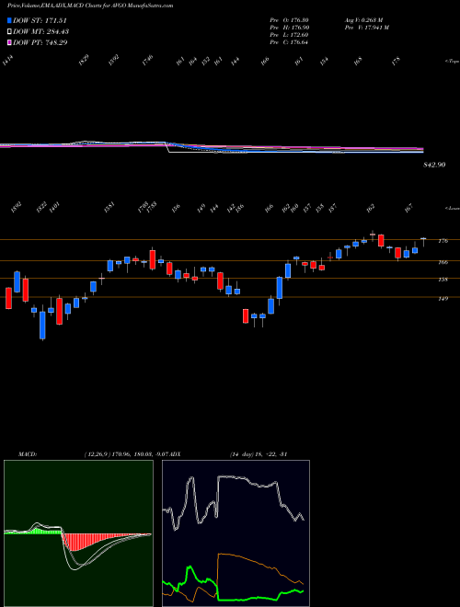460x607 pixels.
Task: Click the 'Avg V: 0.263 M' volume text
Action: [x=363, y=20]
